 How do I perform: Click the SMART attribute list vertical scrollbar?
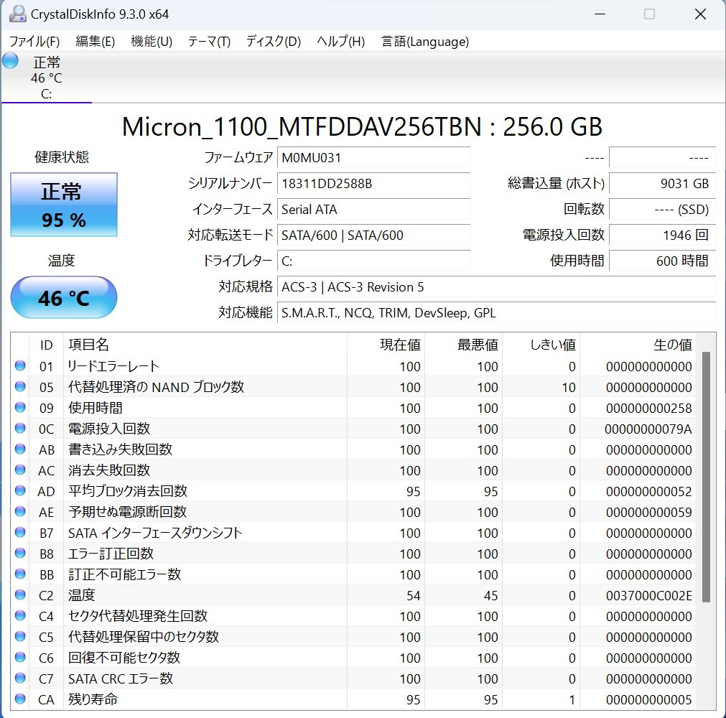[706, 477]
